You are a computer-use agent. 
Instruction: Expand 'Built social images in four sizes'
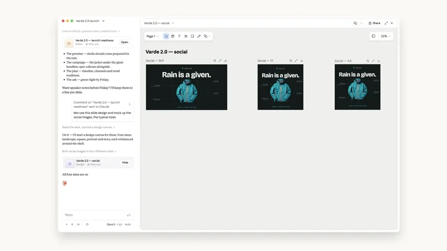(x=89, y=152)
